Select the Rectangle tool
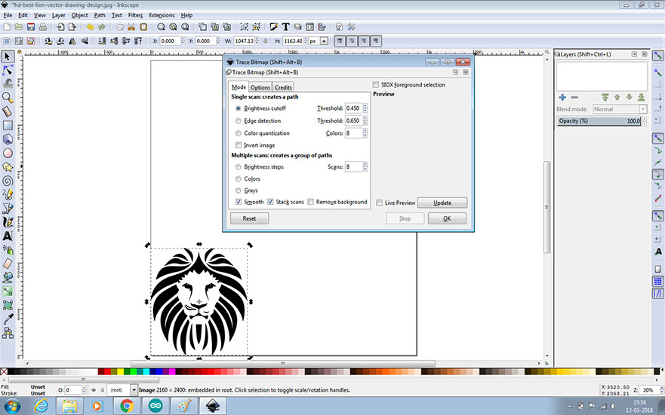Image resolution: width=665 pixels, height=415 pixels. tap(8, 126)
